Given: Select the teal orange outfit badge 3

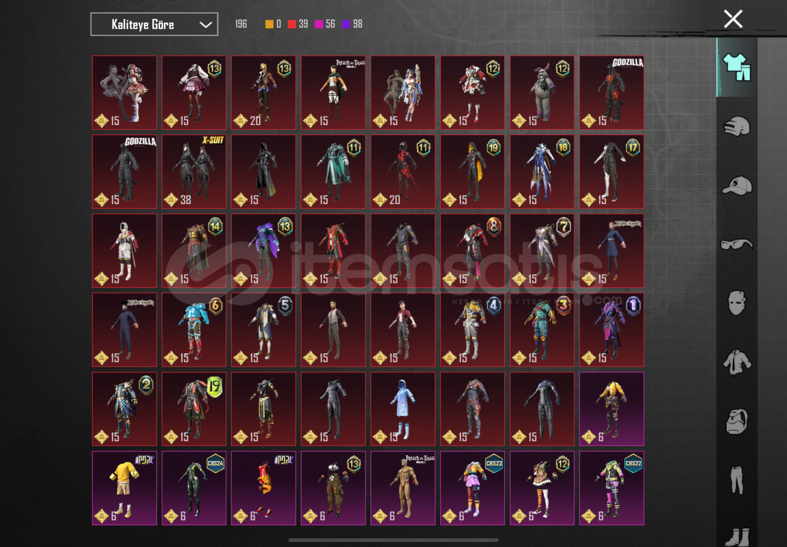Looking at the screenshot, I should point(542,330).
